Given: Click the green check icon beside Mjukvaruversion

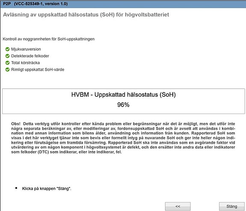Looking at the screenshot, I should [7, 49].
